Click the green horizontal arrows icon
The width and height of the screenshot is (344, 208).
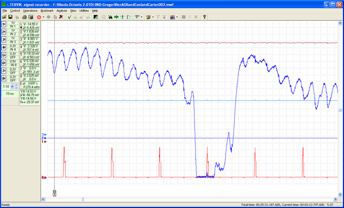coord(116,17)
